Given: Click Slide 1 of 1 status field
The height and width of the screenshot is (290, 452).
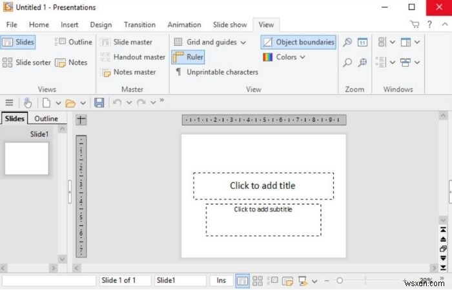Looking at the screenshot, I should click(x=125, y=280).
